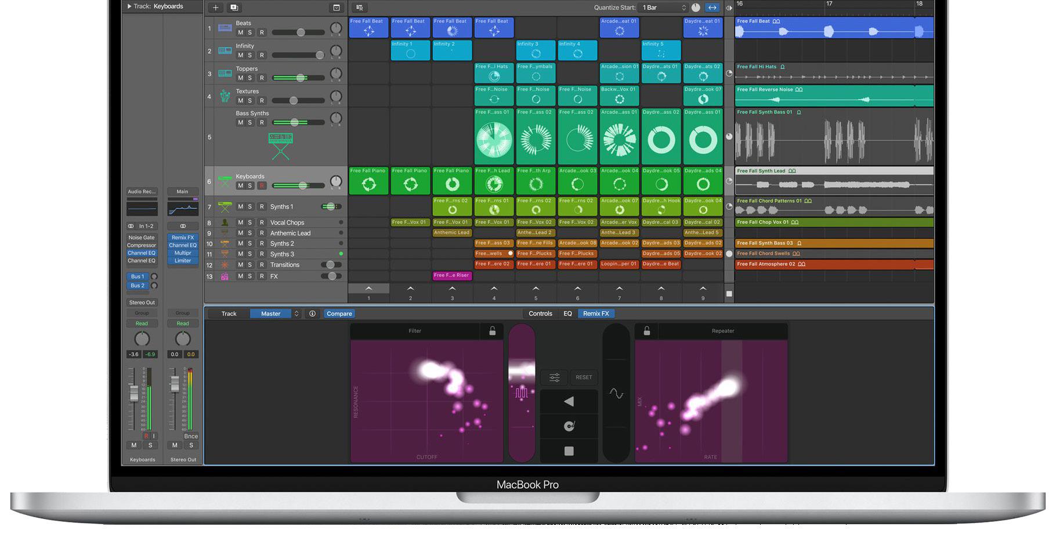Click the Quantize Start clock icon
The width and height of the screenshot is (1056, 559).
[696, 8]
